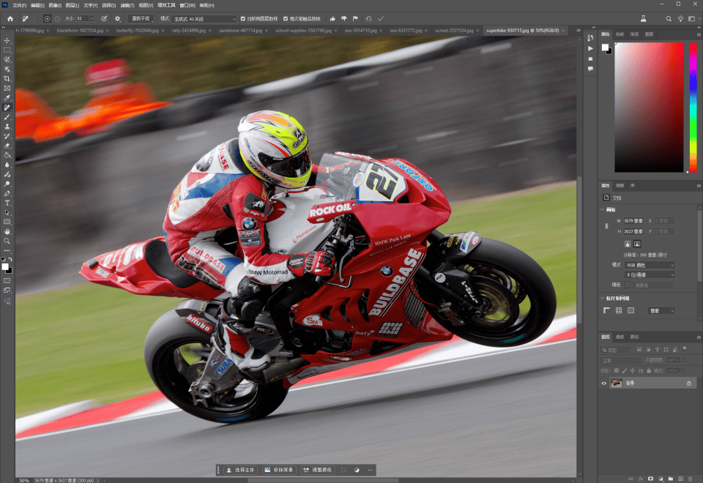This screenshot has height=483, width=703.
Task: Select the Type tool
Action: point(7,203)
